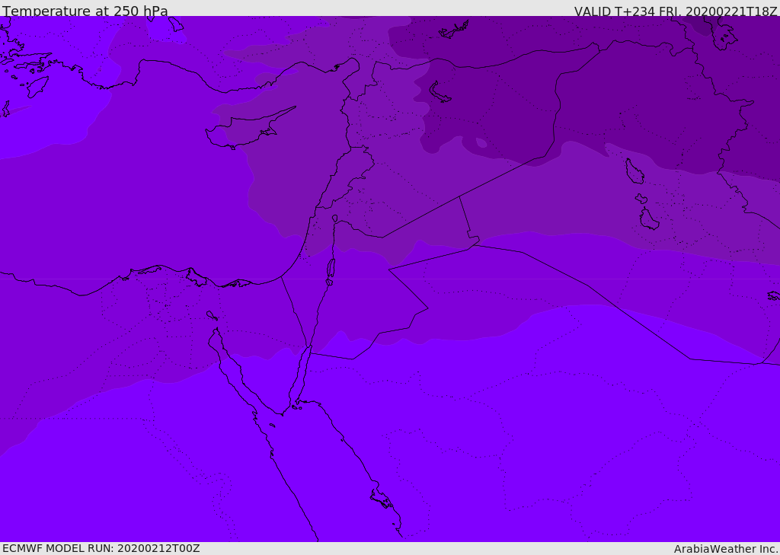Click the ArabiaWeather Inc credit
The image size is (780, 555).
[725, 549]
